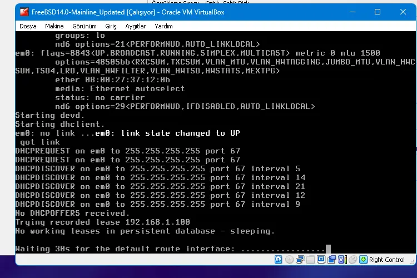Screen dimensions: 417x278
Task: Maximize the VirtualBox VM window
Action: click(378, 12)
